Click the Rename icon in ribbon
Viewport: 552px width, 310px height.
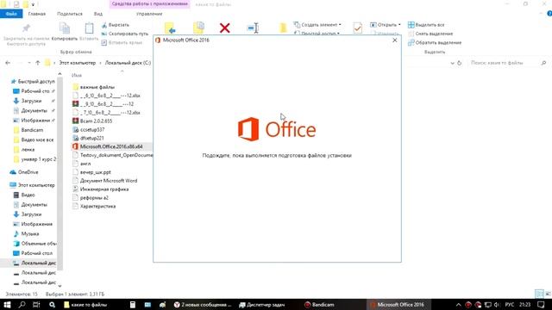pos(253,28)
